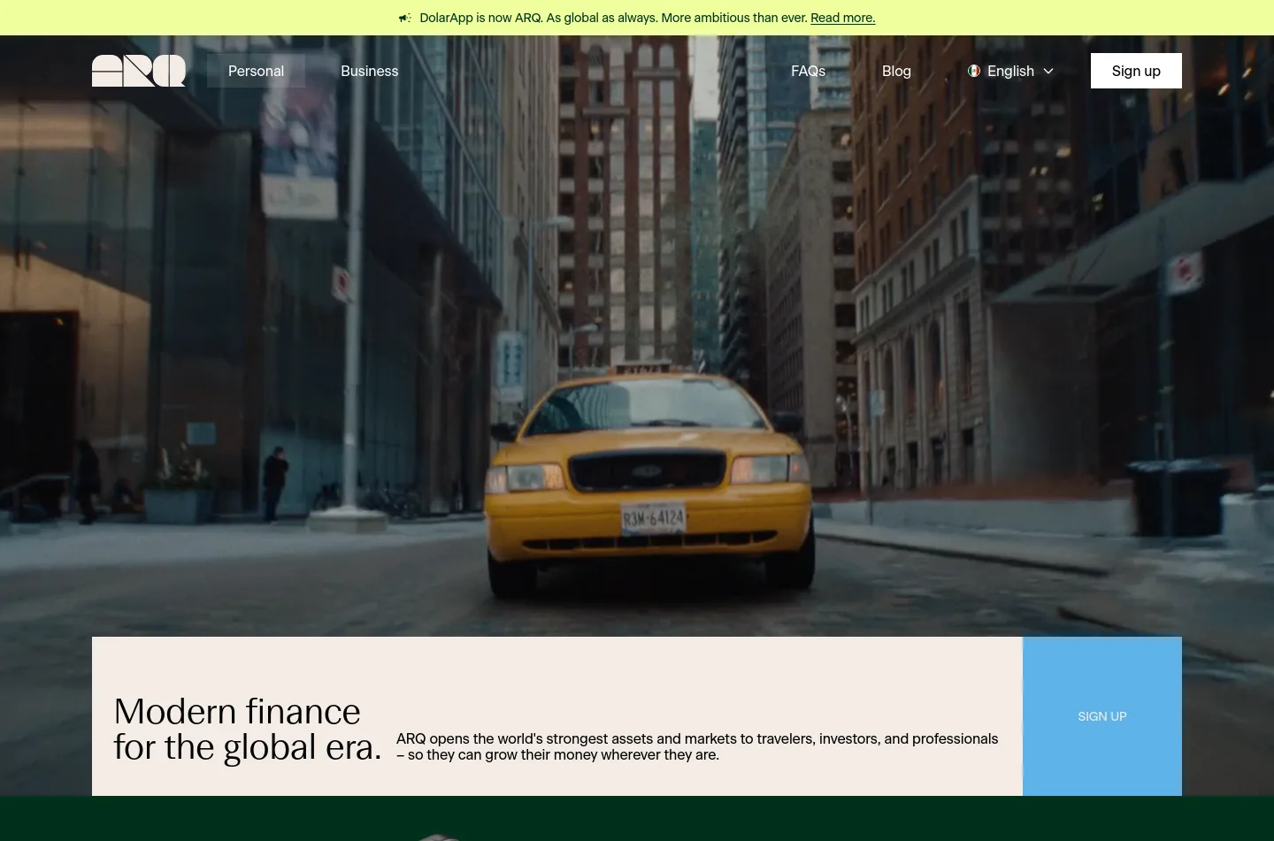Switch to the Business tab
The image size is (1274, 841).
tap(370, 71)
